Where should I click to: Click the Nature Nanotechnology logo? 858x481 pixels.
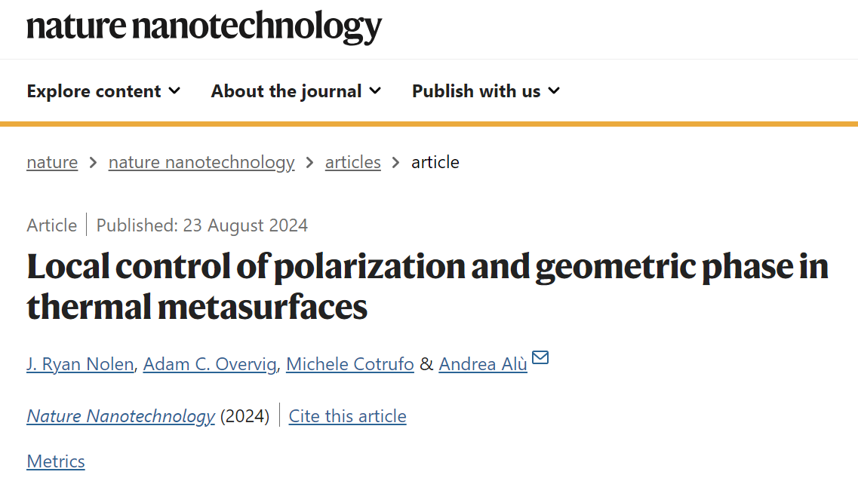pyautogui.click(x=204, y=27)
